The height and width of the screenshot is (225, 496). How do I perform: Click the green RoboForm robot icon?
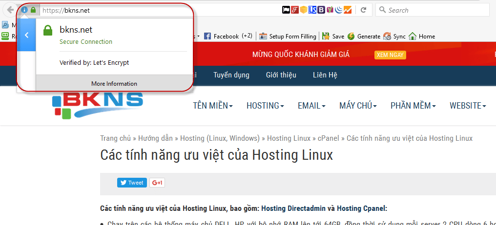5,36
